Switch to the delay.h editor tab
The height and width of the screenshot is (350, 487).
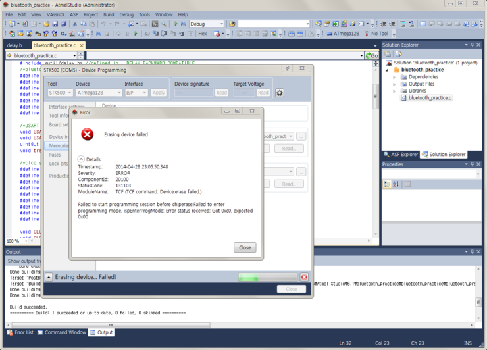coord(14,45)
